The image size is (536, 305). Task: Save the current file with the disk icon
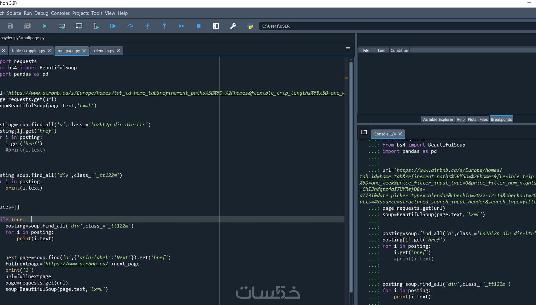(10, 26)
